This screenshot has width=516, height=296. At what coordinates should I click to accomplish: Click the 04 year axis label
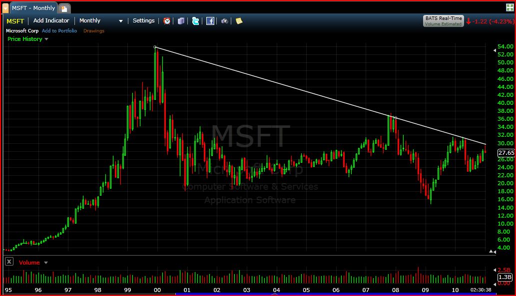pyautogui.click(x=276, y=290)
